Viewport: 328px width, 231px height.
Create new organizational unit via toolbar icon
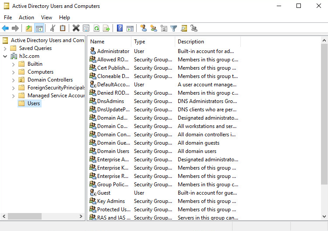[x=164, y=28]
